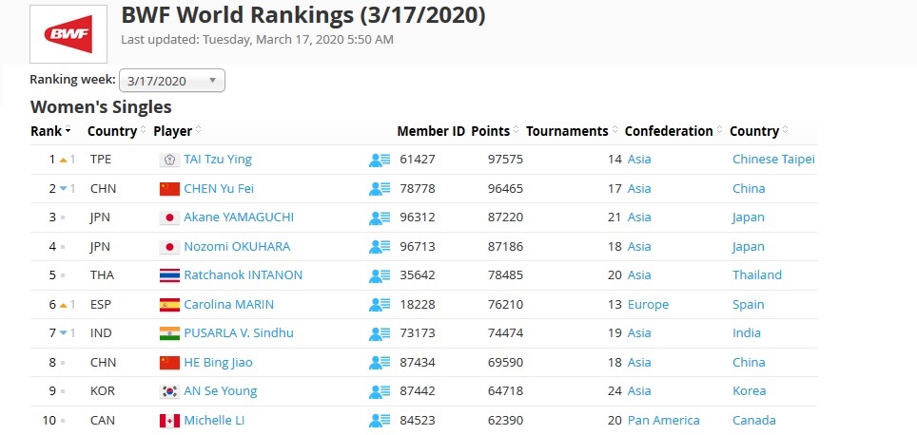Sort by Tournaments column header

click(x=567, y=131)
